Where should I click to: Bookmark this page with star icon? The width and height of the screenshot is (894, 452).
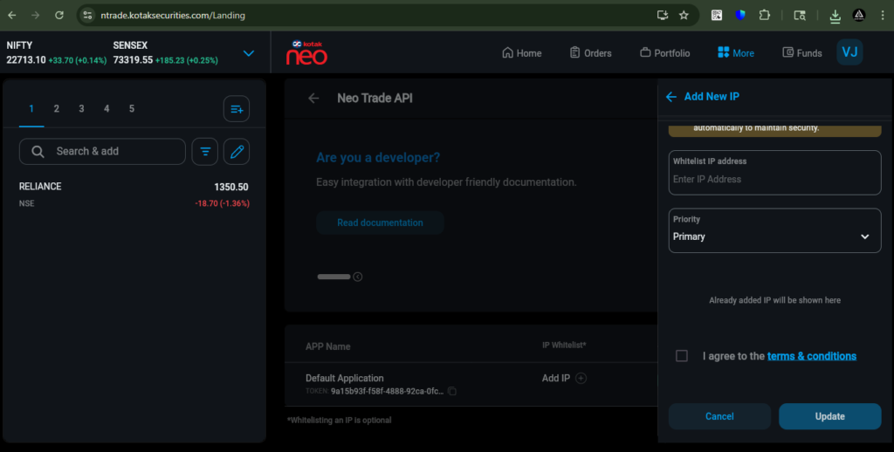(684, 15)
